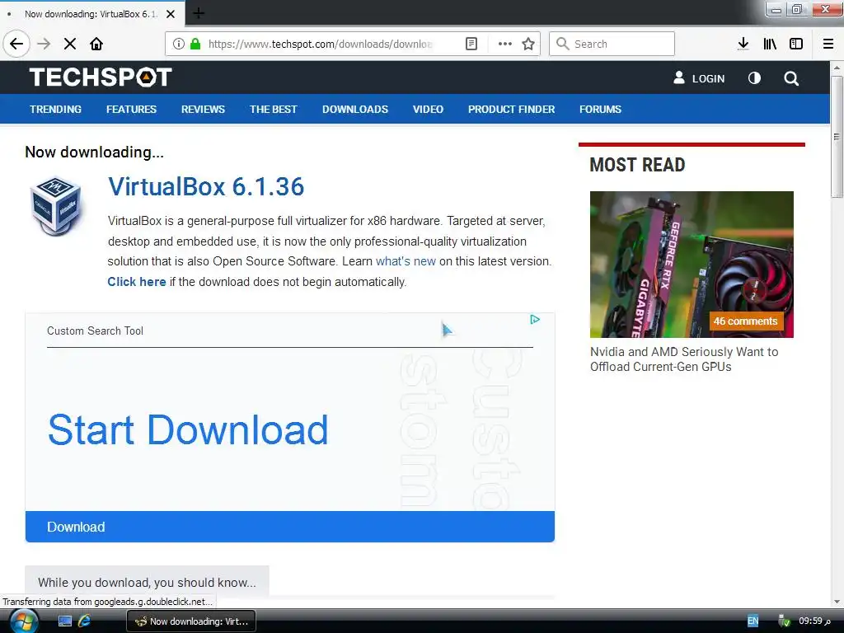Open the GPU article thumbnail image

click(x=692, y=265)
